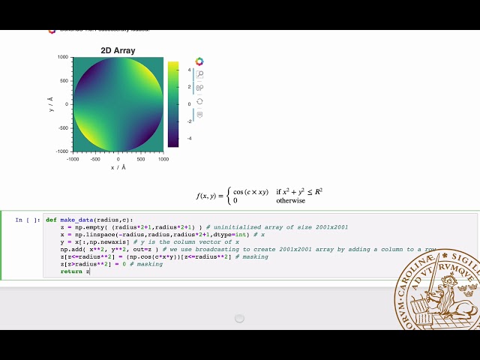Image resolution: width=480 pixels, height=360 pixels.
Task: Click the "def make_data(radius,c):" code line
Action: [89, 220]
